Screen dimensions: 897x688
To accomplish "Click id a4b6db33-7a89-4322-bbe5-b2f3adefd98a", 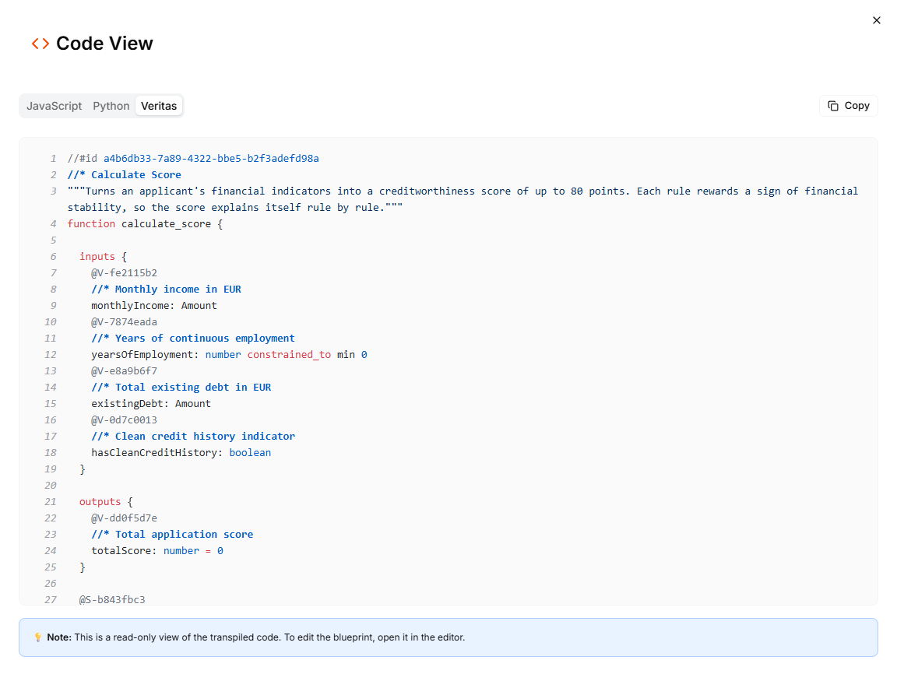I will [x=211, y=159].
